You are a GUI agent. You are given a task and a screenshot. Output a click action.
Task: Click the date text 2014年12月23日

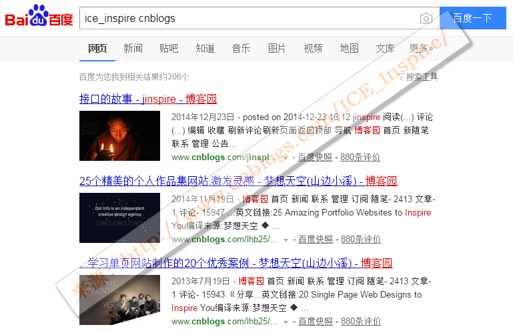click(x=203, y=117)
